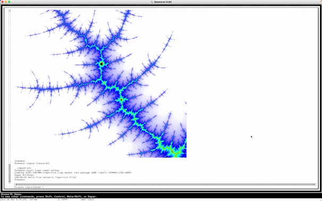The image size is (322, 201).
Task: Click the right end of horizontal scrollbar
Action: [315, 185]
